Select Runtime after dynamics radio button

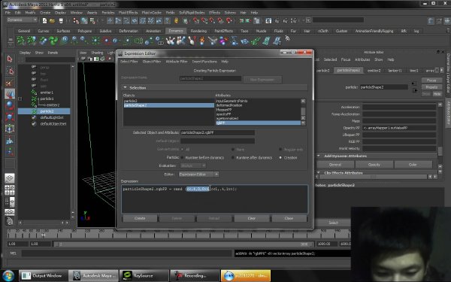pos(233,158)
